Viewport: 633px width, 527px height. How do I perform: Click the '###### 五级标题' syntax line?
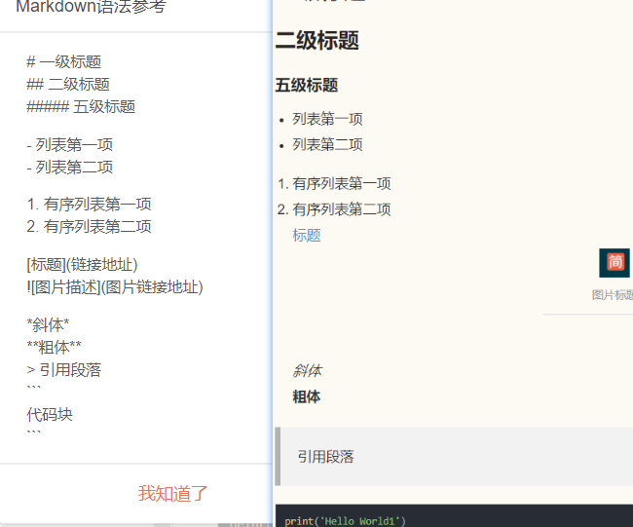pyautogui.click(x=81, y=106)
